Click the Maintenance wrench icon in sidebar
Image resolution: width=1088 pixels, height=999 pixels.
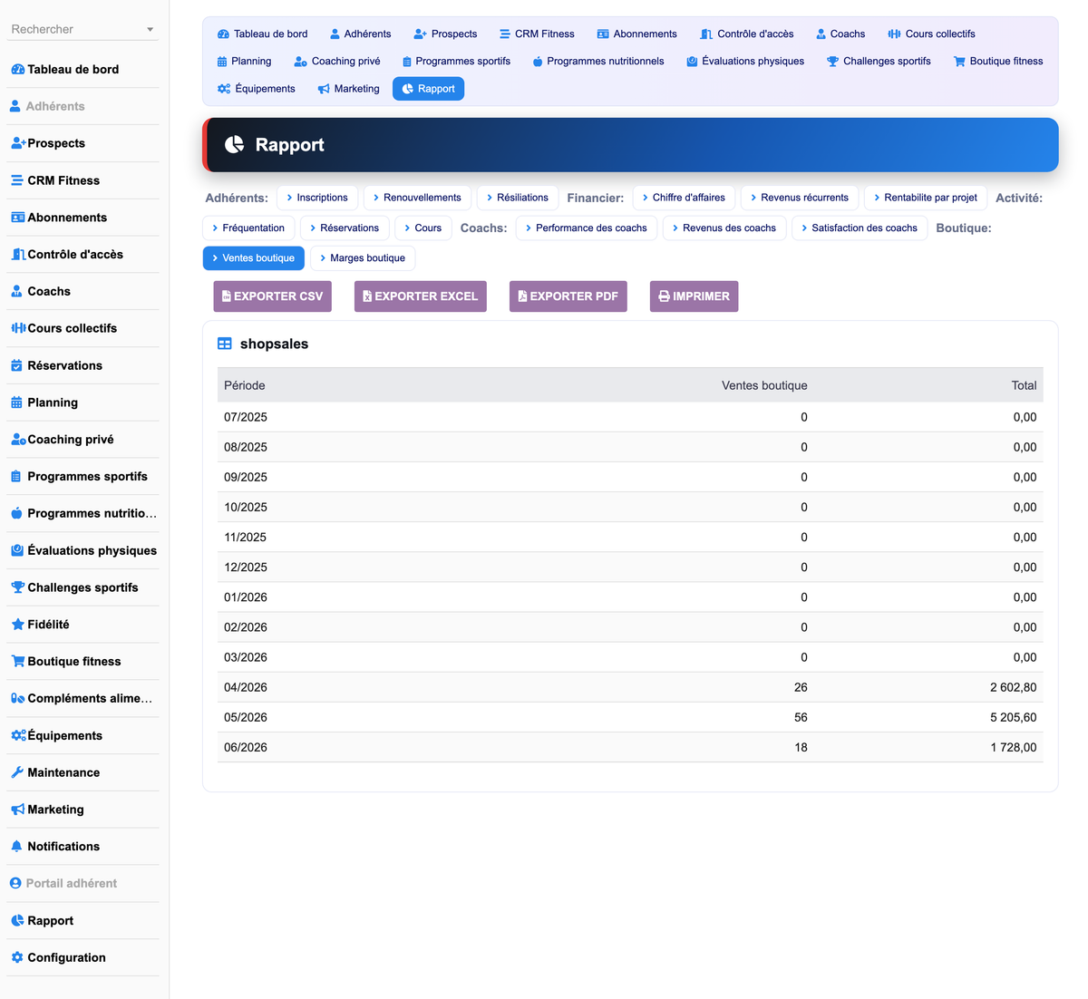(x=17, y=772)
